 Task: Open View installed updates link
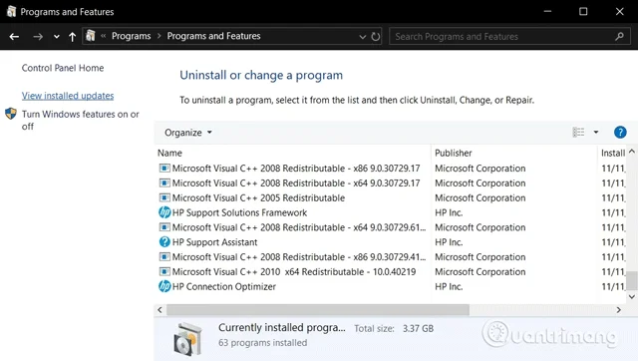[x=68, y=96]
